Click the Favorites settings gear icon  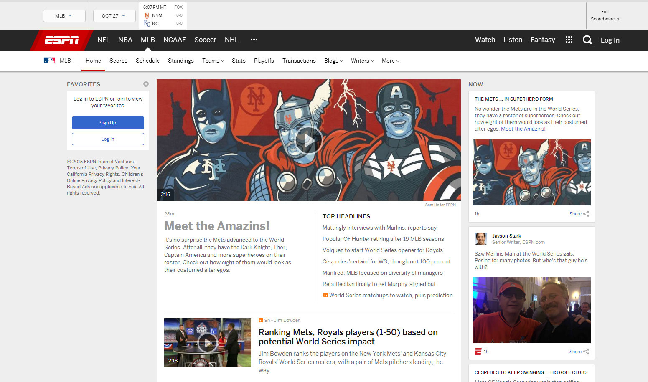[x=146, y=84]
